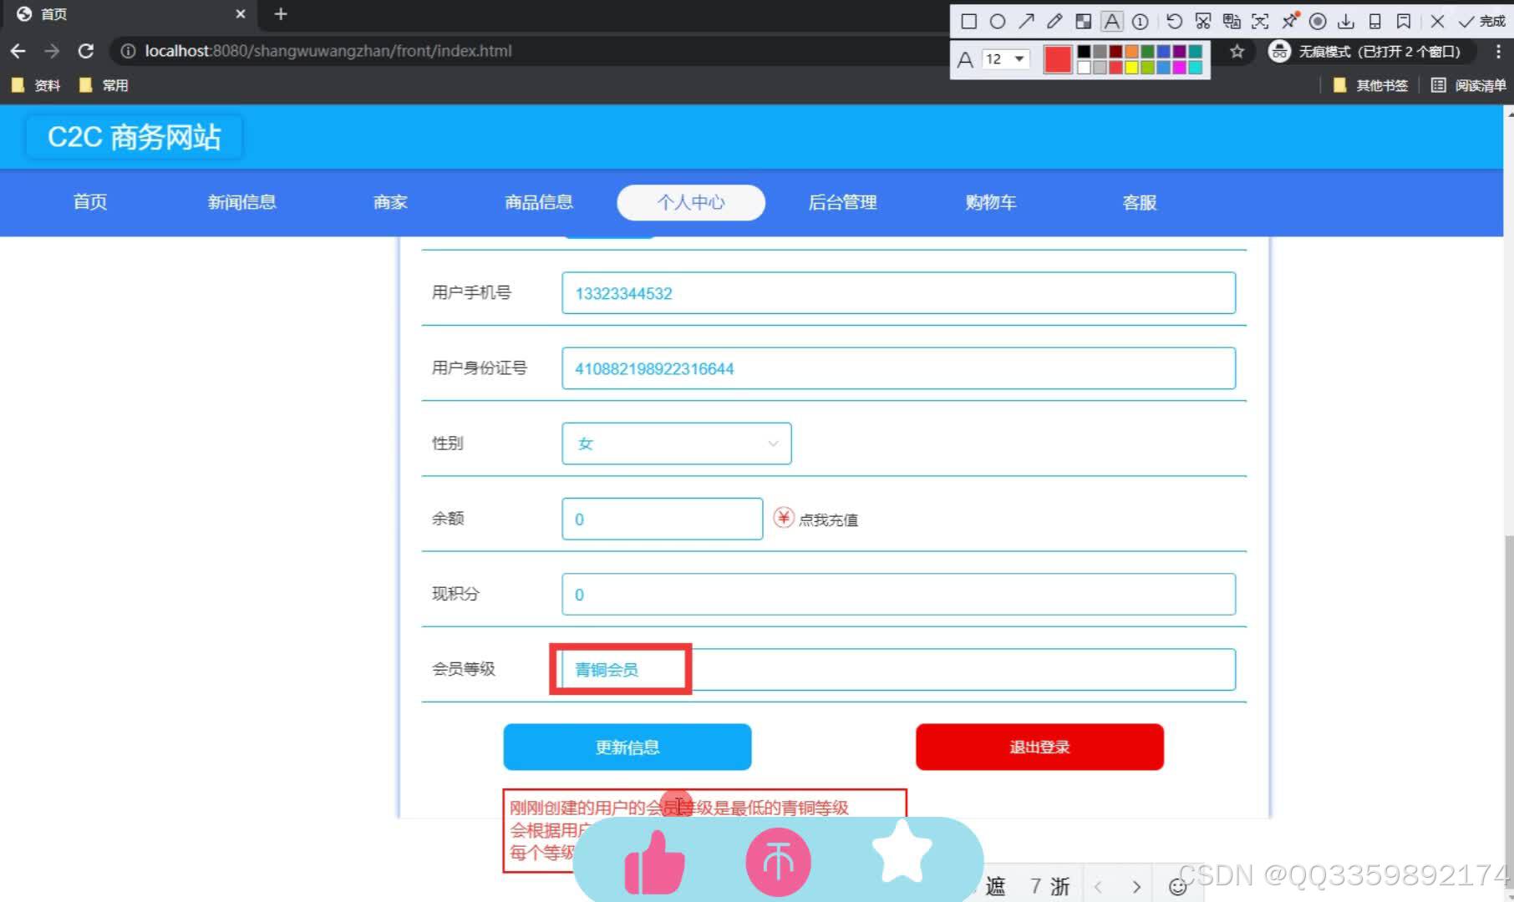
Task: Select the rectangle annotation tool
Action: [x=969, y=21]
